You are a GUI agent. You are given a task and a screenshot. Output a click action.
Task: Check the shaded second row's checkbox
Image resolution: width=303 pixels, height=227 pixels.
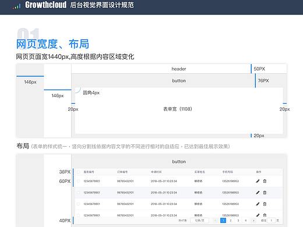coord(78,193)
